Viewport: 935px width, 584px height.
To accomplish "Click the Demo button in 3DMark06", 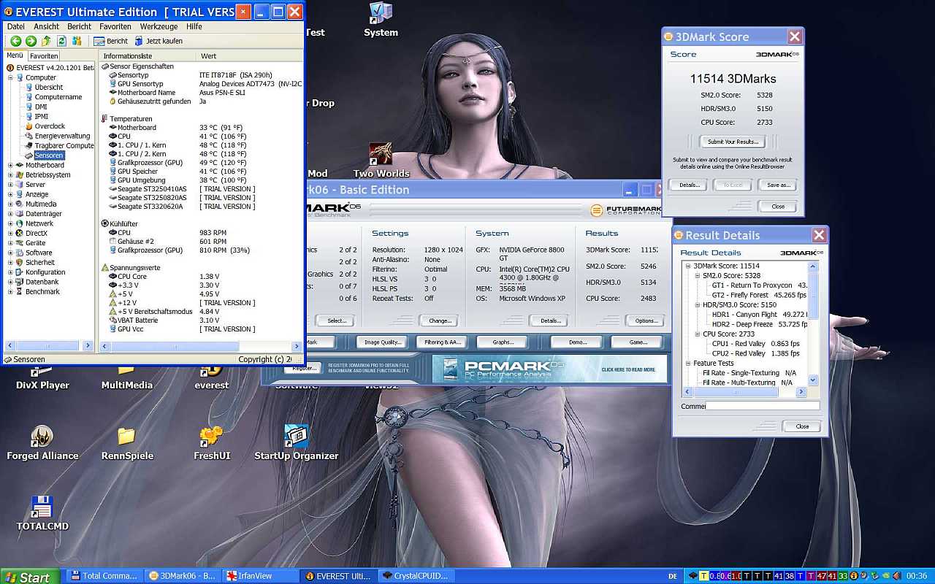I will tap(577, 342).
